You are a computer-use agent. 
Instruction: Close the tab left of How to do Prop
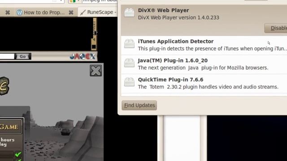click(x=8, y=13)
